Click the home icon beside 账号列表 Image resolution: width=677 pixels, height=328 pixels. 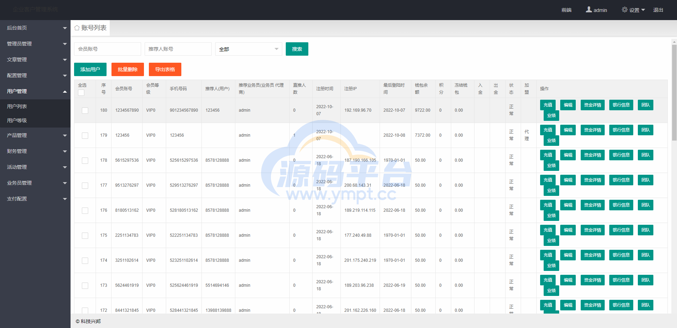tap(77, 28)
